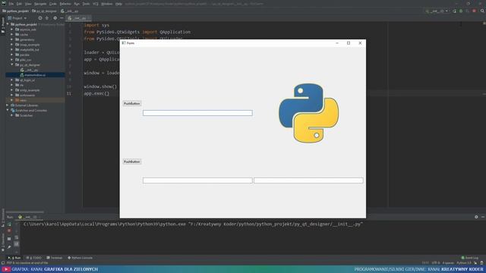Click the left field of the bottom pair
Screen dimensions: 486x273
197,180
